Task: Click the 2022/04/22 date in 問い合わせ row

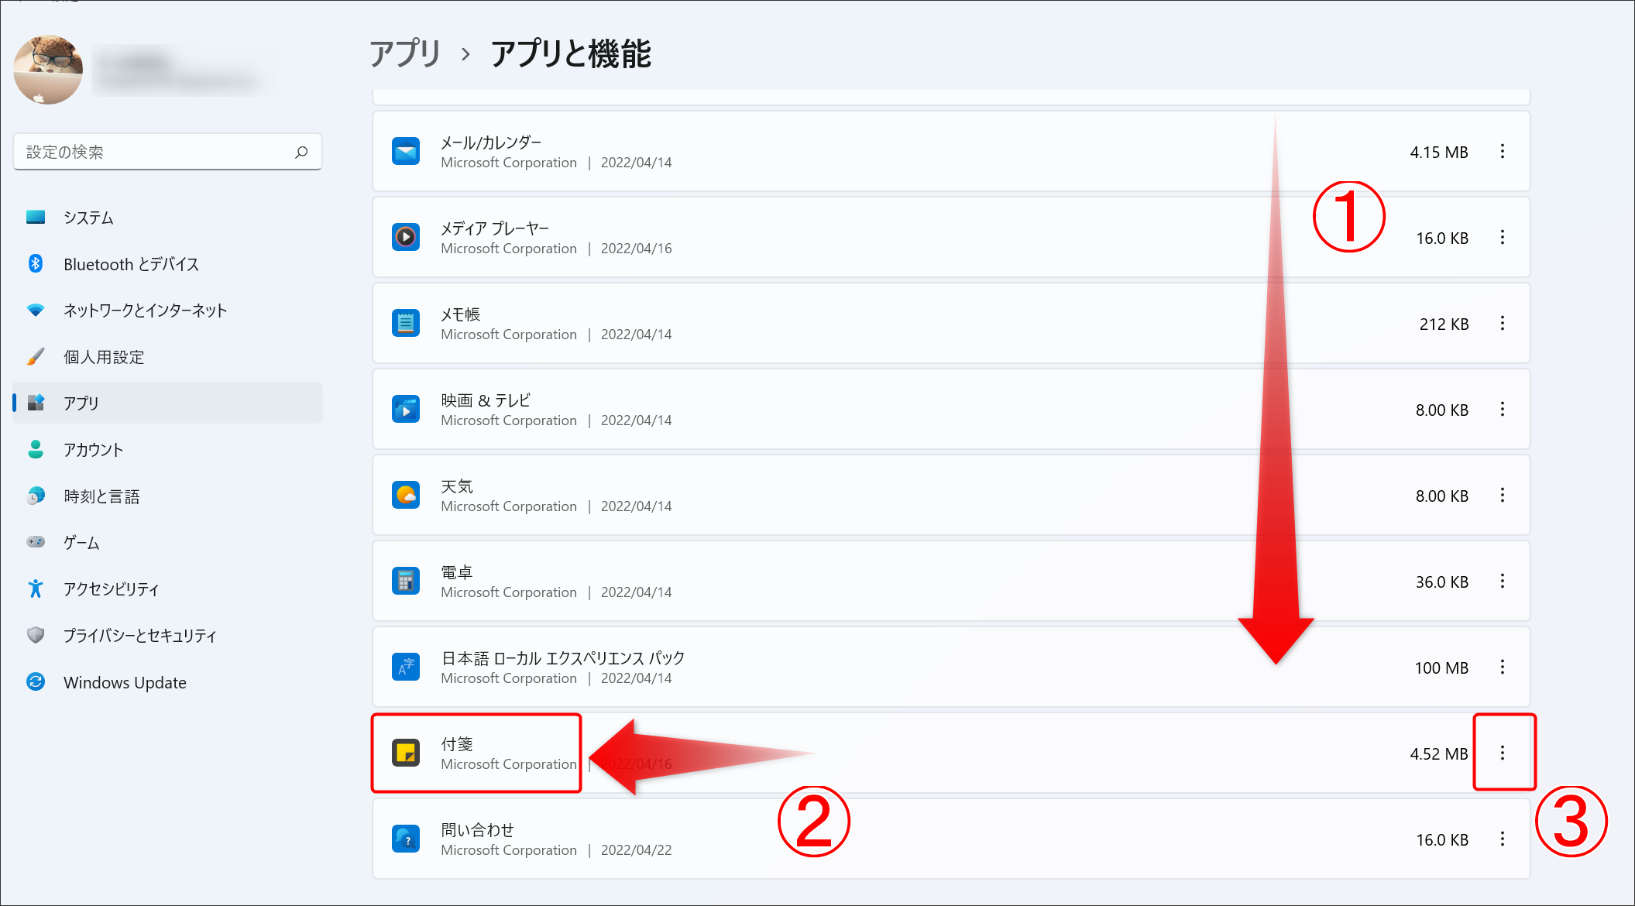Action: pyautogui.click(x=637, y=850)
